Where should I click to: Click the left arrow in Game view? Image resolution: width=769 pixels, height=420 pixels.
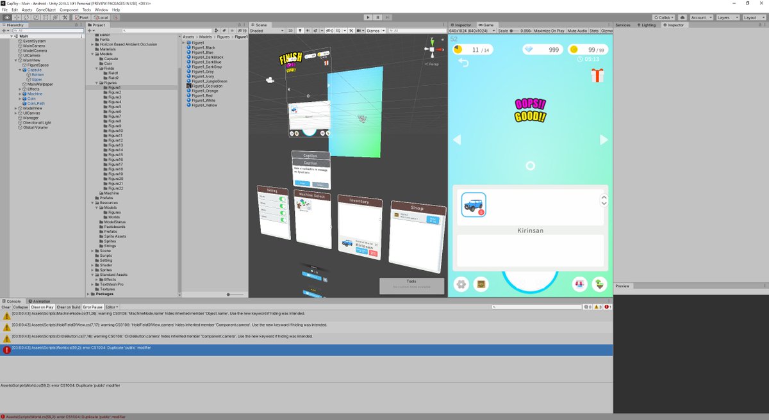[457, 140]
